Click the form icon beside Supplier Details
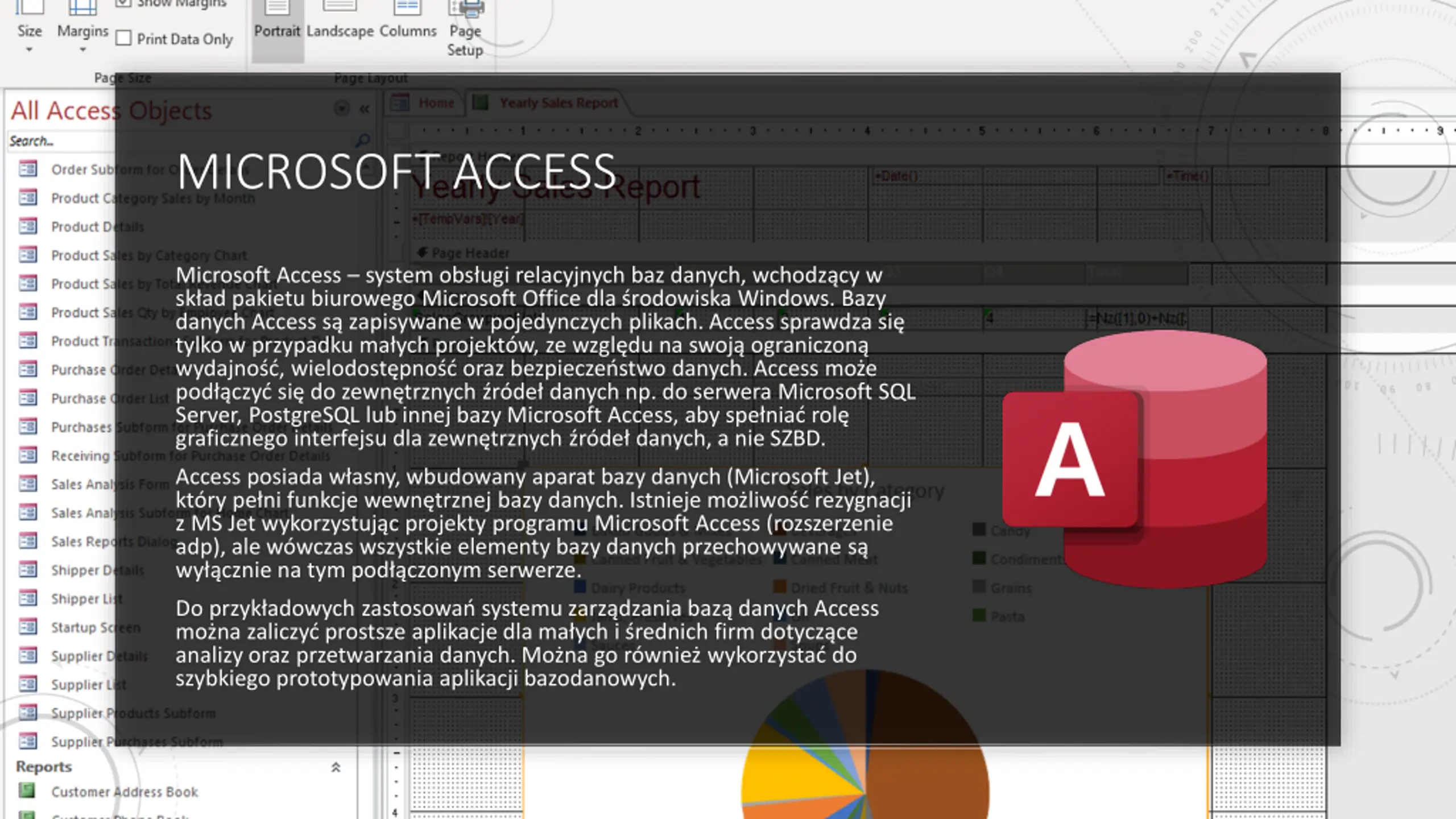Image resolution: width=1456 pixels, height=819 pixels. (x=28, y=655)
